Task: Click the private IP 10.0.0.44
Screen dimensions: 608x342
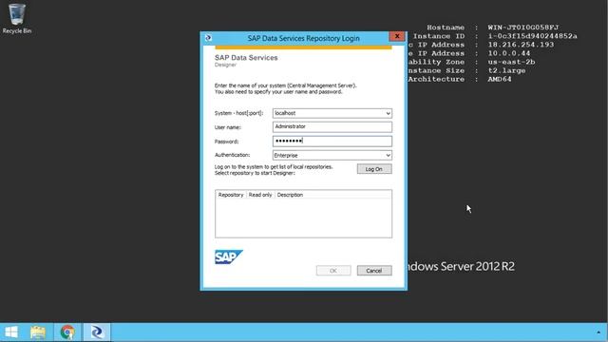Action: click(x=509, y=53)
